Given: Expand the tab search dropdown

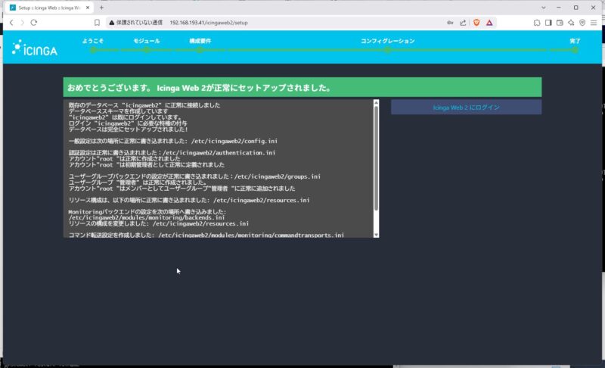Looking at the screenshot, I should 543,8.
